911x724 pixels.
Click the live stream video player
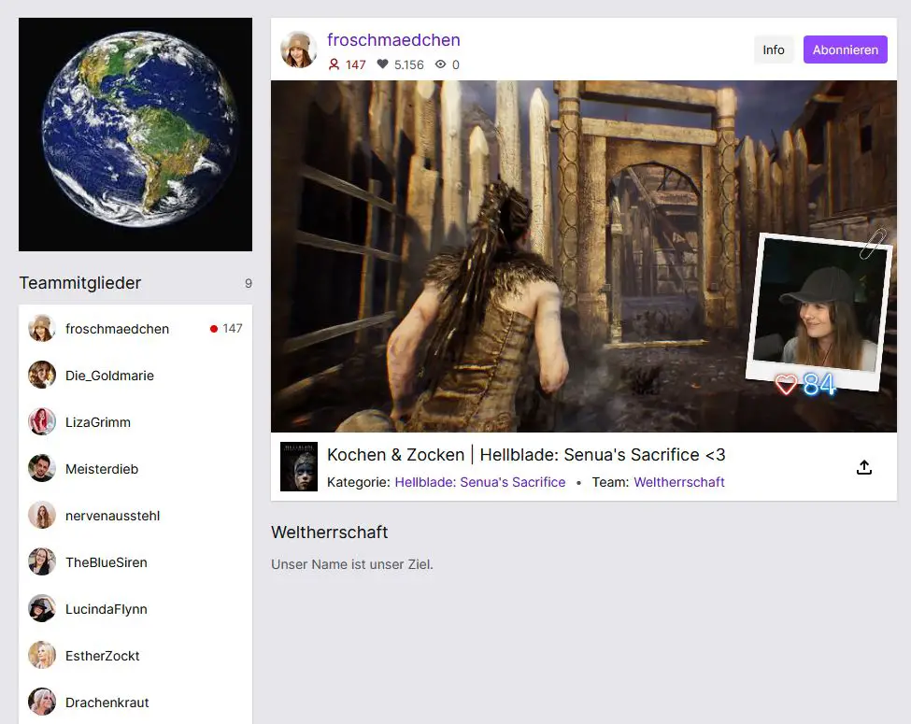click(x=583, y=256)
